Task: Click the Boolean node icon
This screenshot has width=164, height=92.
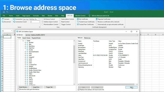Action: [27, 43]
